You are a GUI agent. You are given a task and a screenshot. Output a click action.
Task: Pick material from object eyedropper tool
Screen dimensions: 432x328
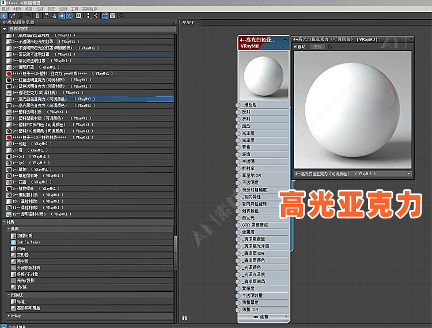point(13,16)
